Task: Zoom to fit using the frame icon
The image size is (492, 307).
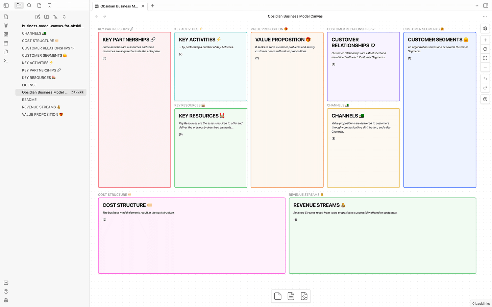Action: click(x=485, y=58)
